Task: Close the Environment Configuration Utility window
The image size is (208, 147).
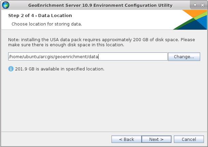Action: 202,5
